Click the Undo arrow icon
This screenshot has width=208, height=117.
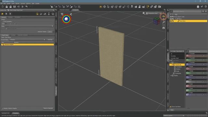coord(26,6)
